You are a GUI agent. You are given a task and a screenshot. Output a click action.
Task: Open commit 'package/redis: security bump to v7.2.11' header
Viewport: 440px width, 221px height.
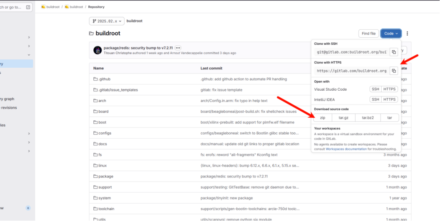(138, 48)
